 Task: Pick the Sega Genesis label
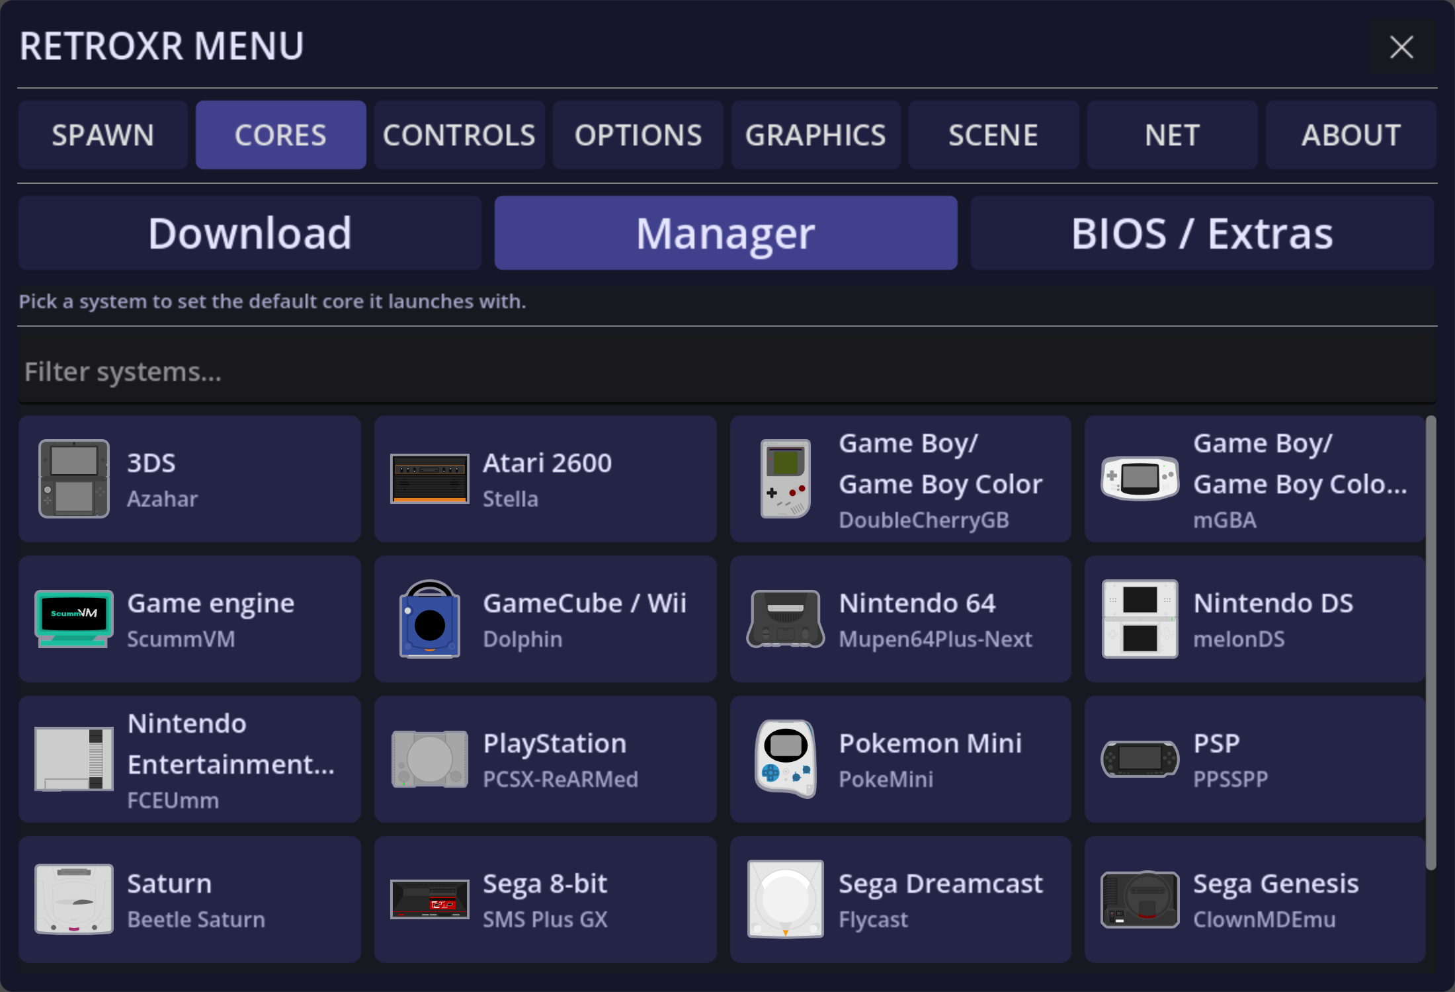click(1276, 884)
